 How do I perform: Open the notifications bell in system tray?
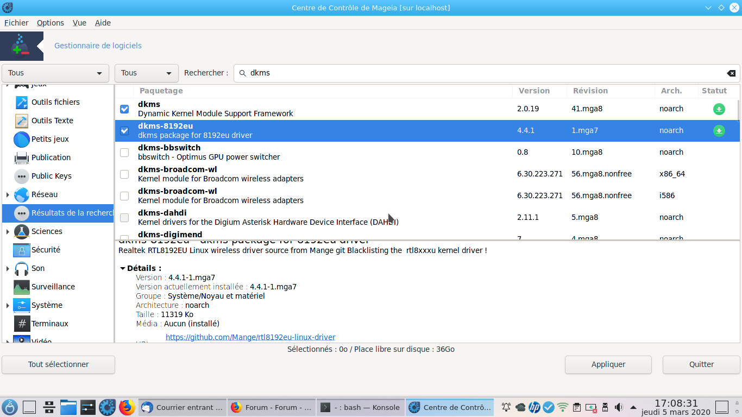(506, 407)
